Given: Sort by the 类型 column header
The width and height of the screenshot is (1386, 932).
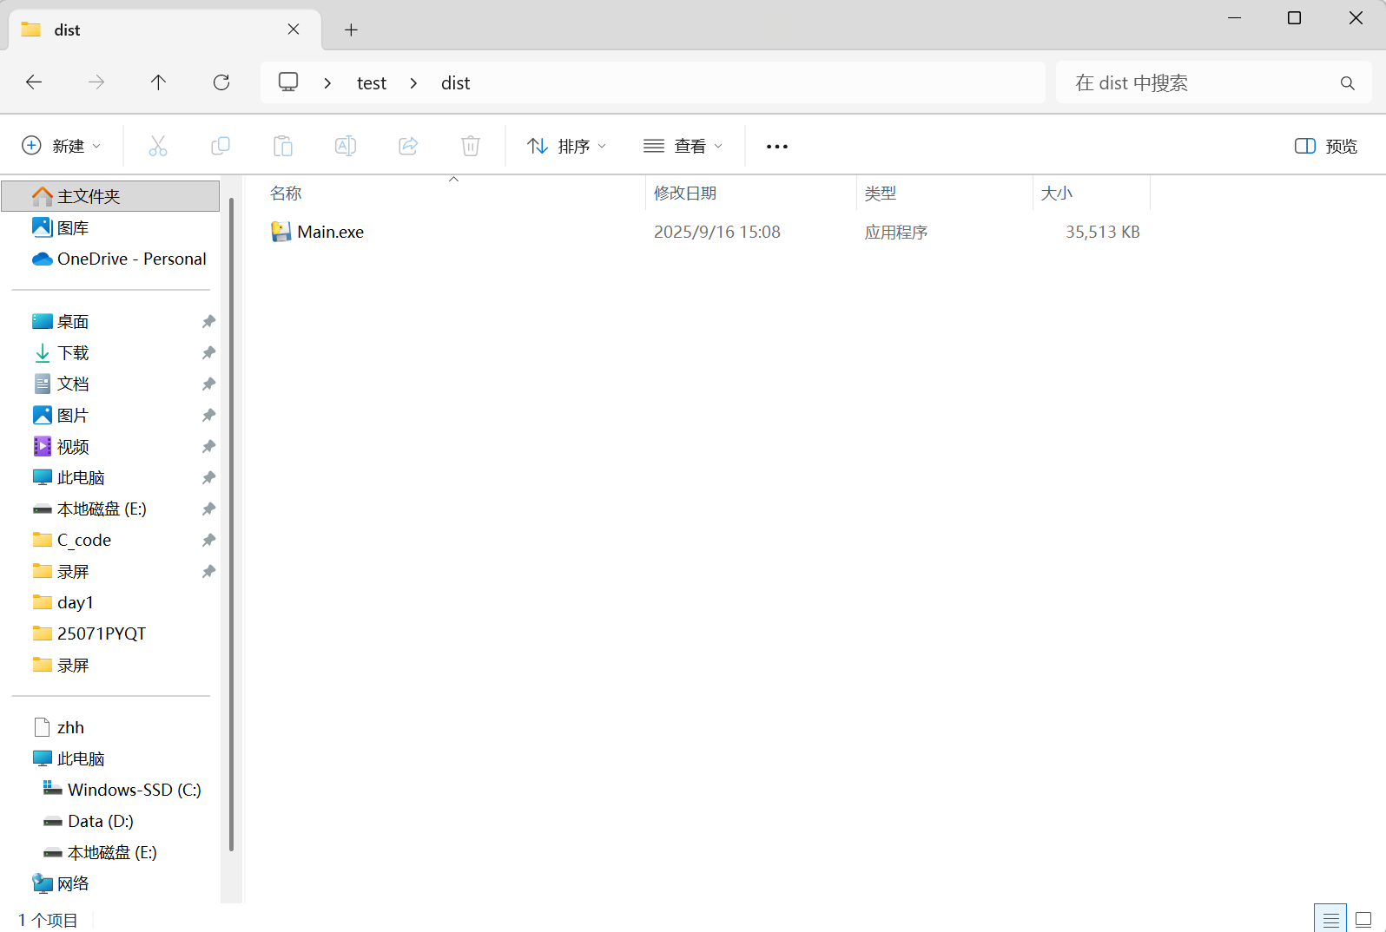Looking at the screenshot, I should [x=880, y=194].
